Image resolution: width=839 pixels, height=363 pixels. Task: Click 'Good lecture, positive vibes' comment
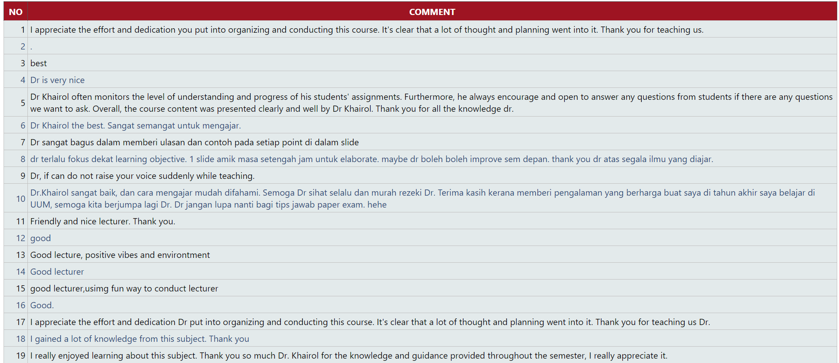pyautogui.click(x=120, y=255)
